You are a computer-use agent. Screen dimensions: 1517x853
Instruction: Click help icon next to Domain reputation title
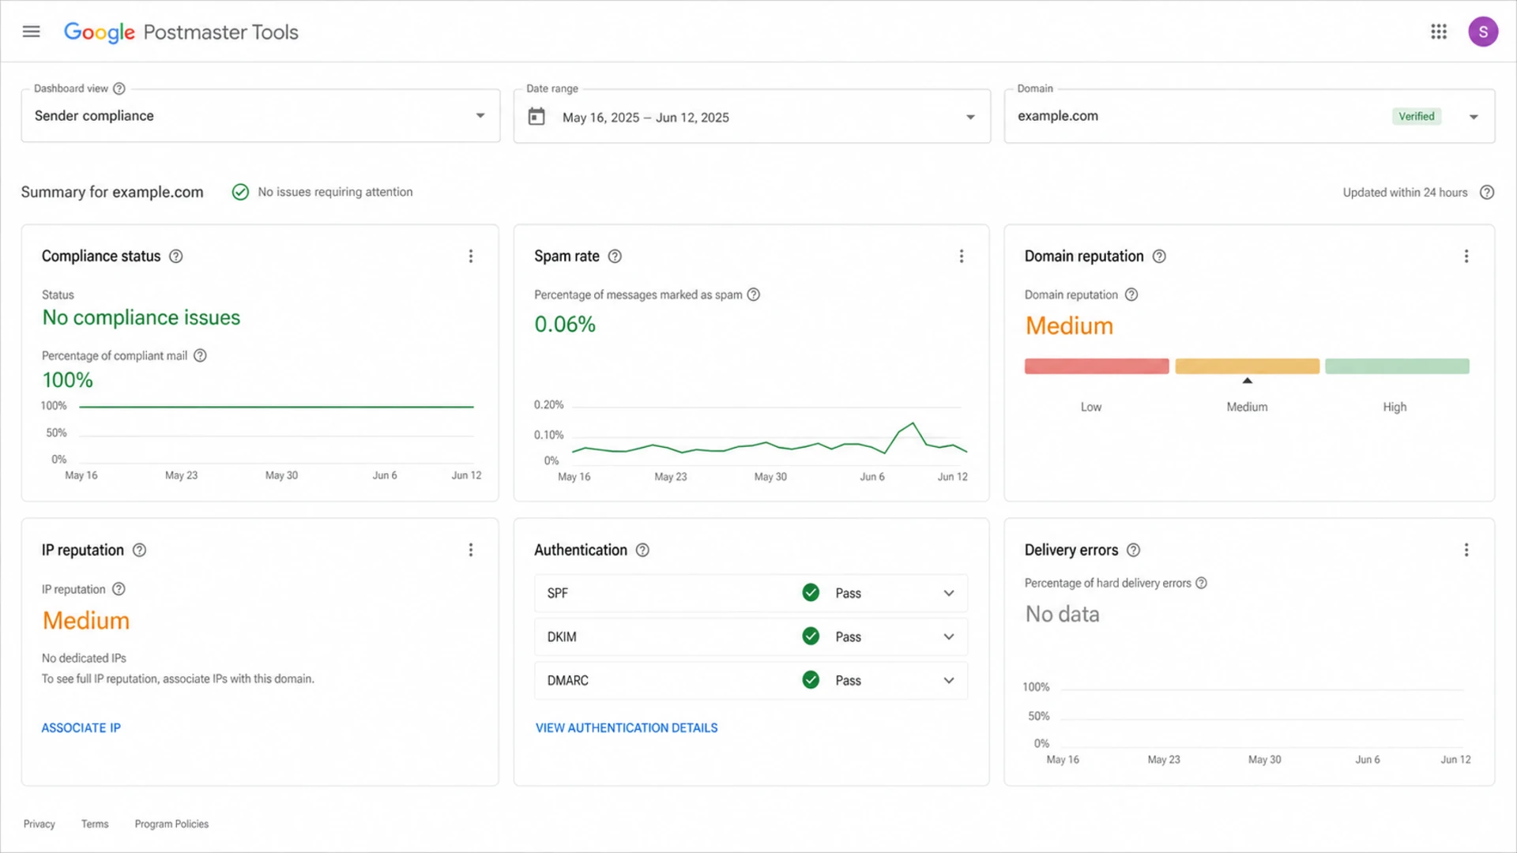click(x=1159, y=256)
